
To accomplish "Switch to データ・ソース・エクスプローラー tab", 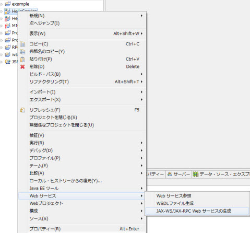I will [221, 174].
